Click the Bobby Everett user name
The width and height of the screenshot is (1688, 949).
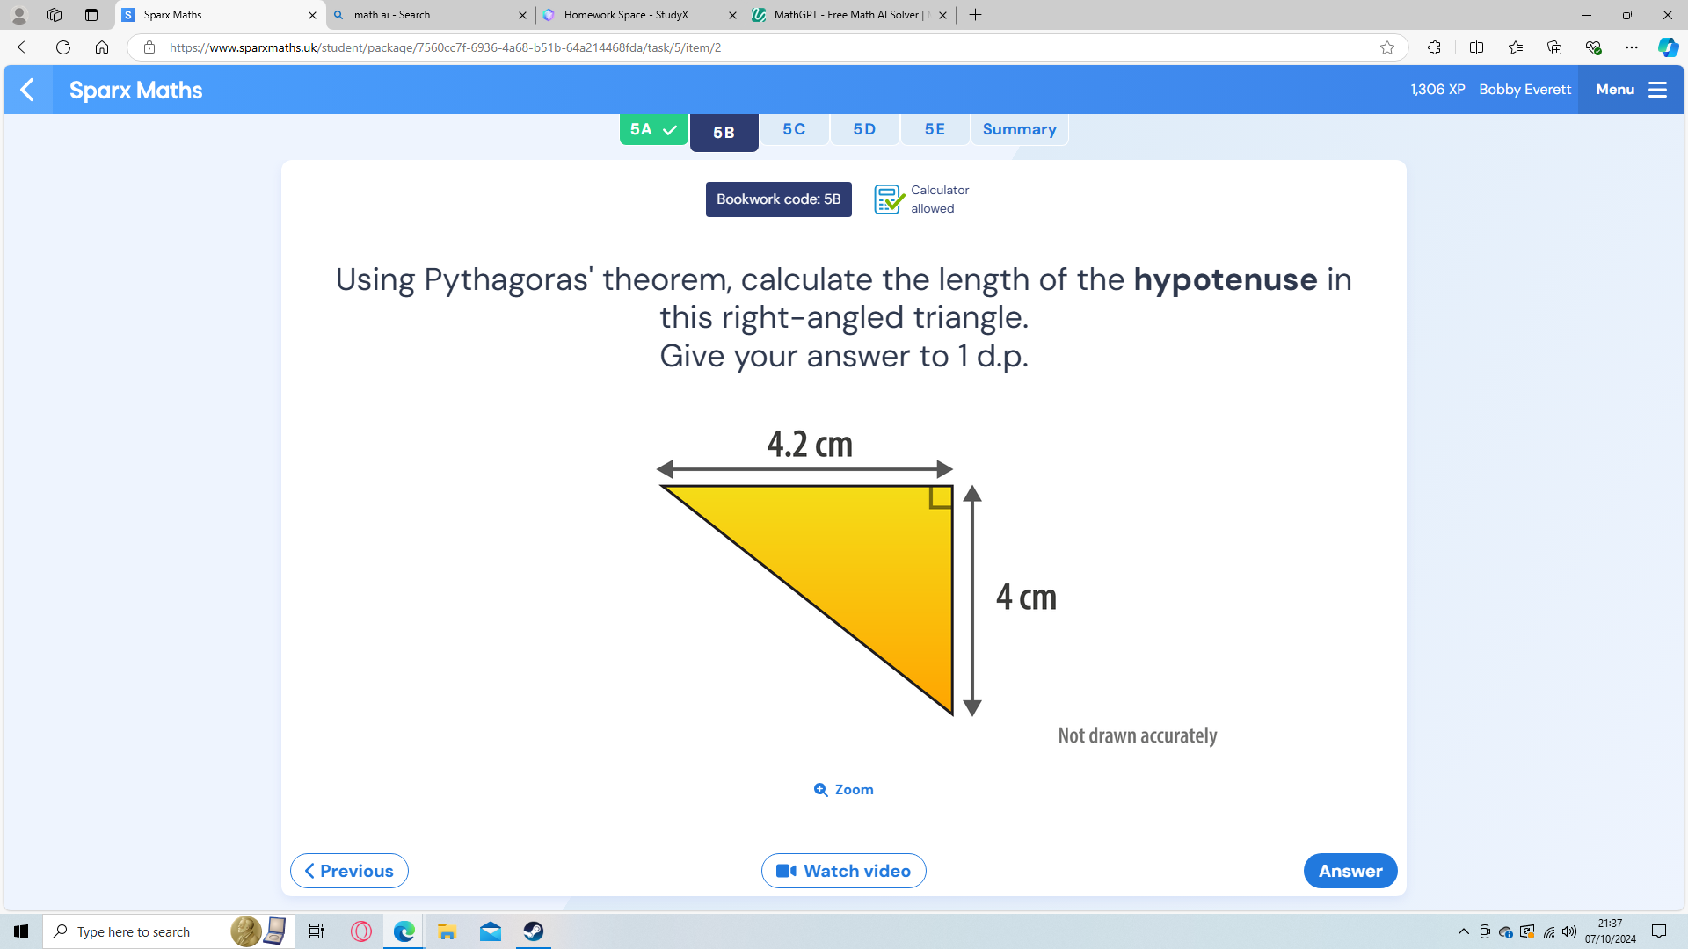1524,90
